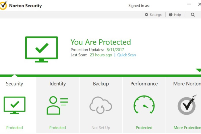The width and height of the screenshot is (201, 134).
Task: Click the Norton checkmark logo in title bar
Action: click(x=3, y=5)
